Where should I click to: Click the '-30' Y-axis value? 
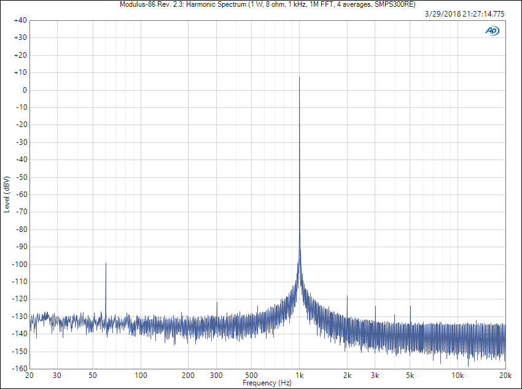tap(21, 142)
